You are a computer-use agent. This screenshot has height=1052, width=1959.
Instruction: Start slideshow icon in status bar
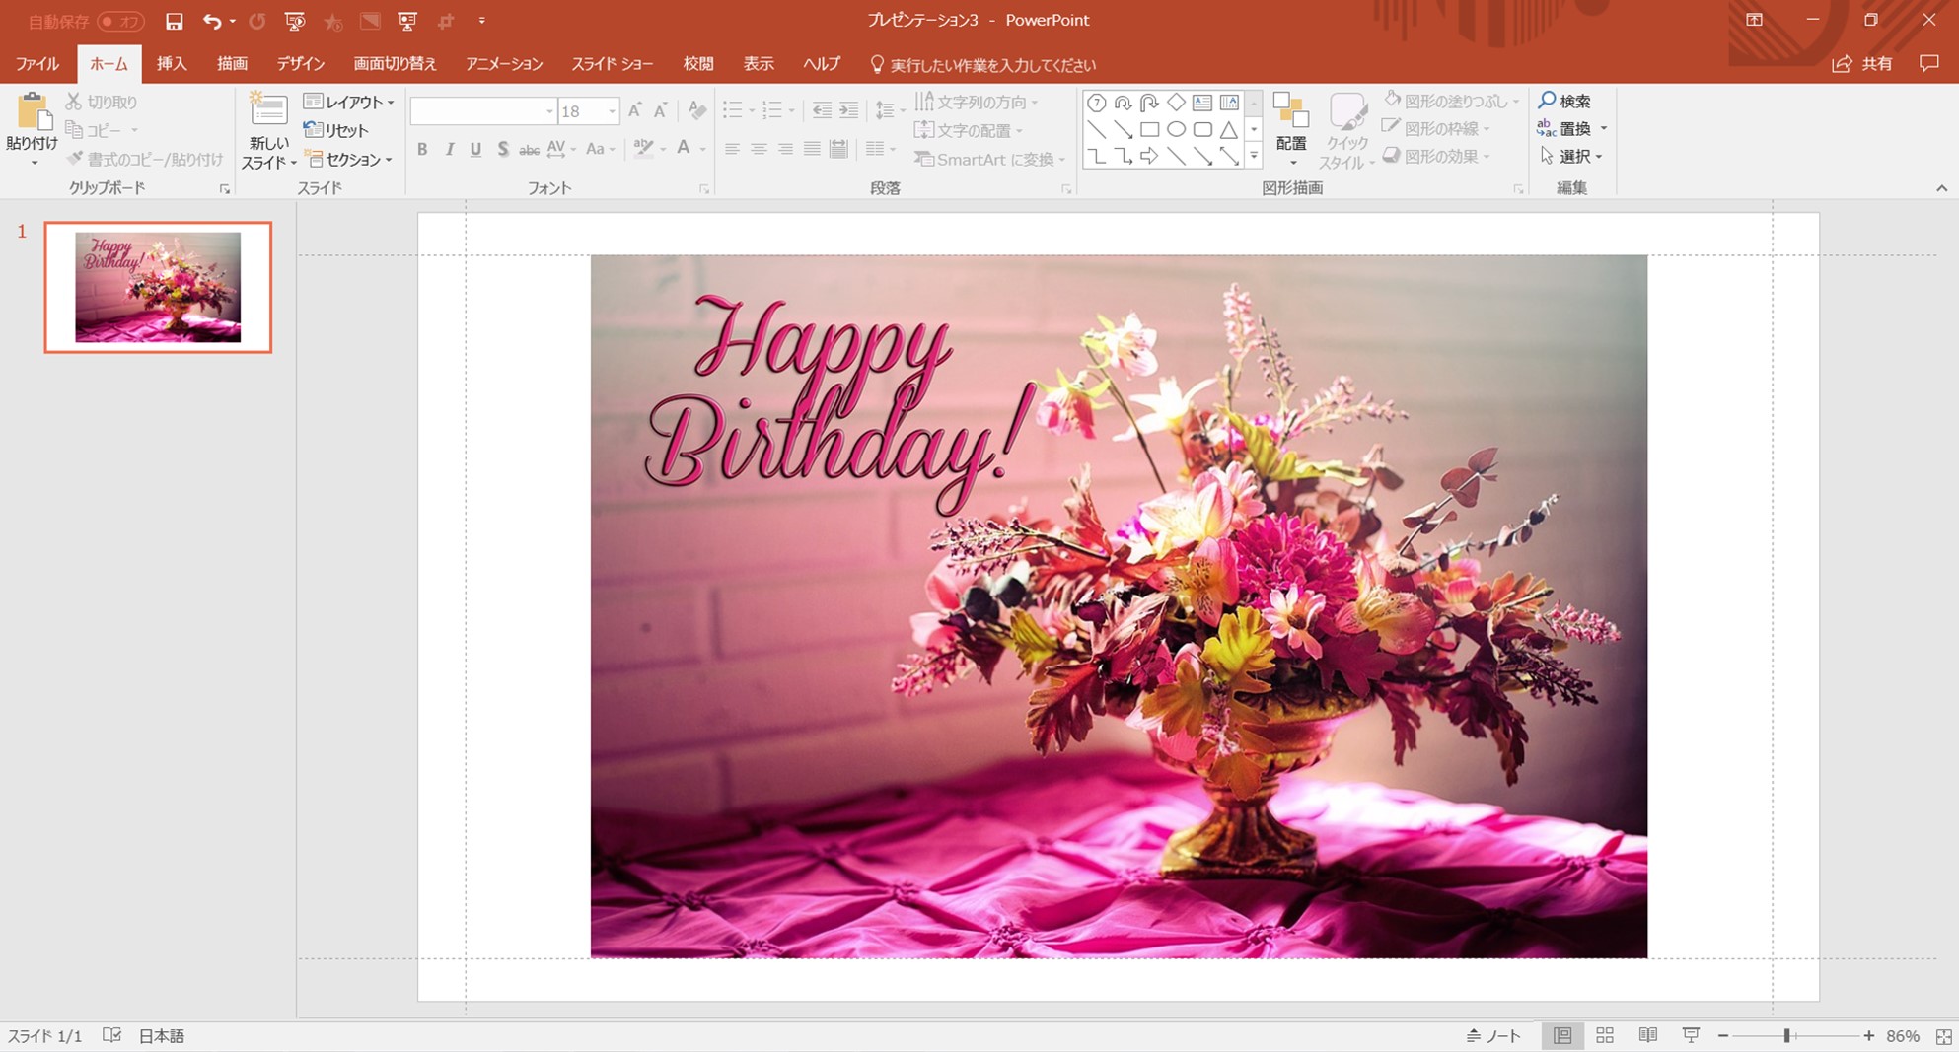coord(1691,1035)
